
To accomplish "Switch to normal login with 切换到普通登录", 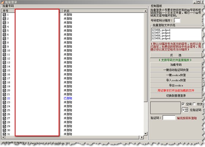I will (x=176, y=96).
